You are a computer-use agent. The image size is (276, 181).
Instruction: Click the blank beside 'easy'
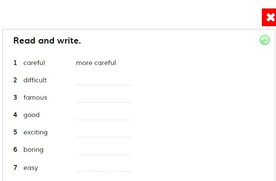point(104,168)
